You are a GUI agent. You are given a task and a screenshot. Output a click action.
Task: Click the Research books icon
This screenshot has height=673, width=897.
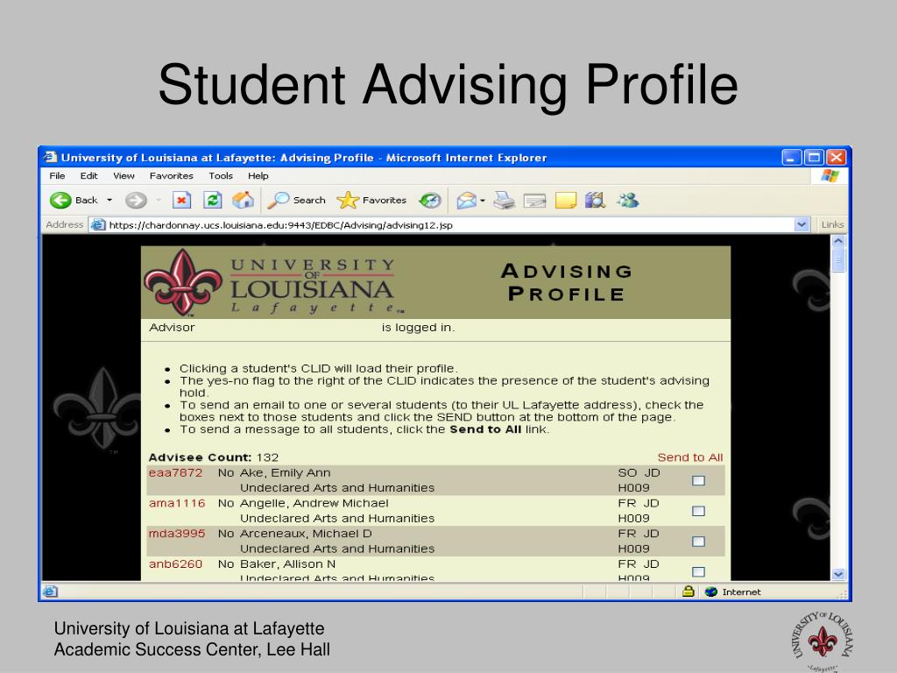point(595,201)
